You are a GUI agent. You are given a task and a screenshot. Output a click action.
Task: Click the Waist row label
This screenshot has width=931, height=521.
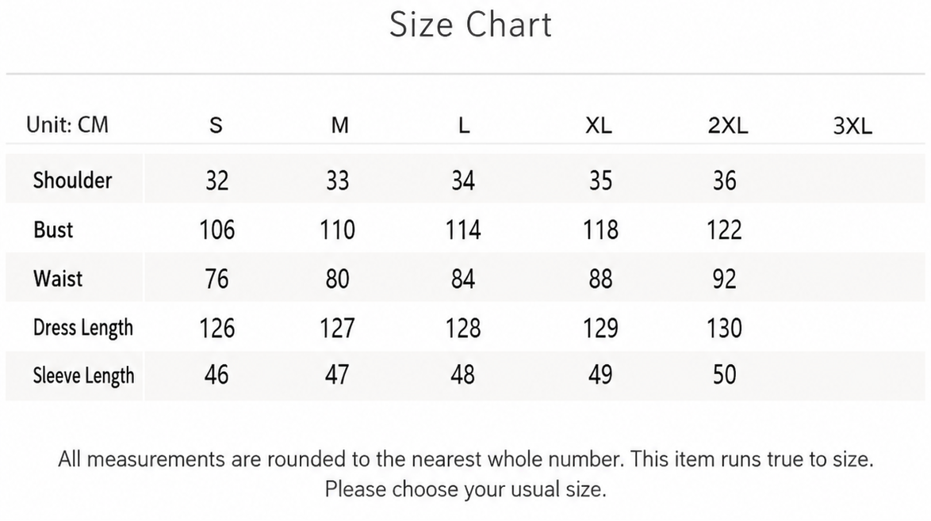[x=58, y=278]
